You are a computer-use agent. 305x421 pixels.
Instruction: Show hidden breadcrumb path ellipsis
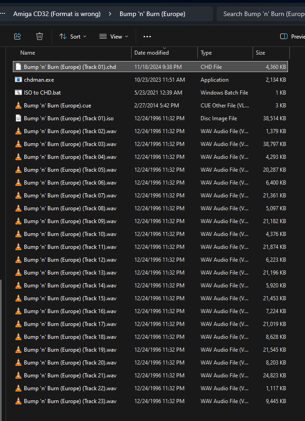(3, 14)
